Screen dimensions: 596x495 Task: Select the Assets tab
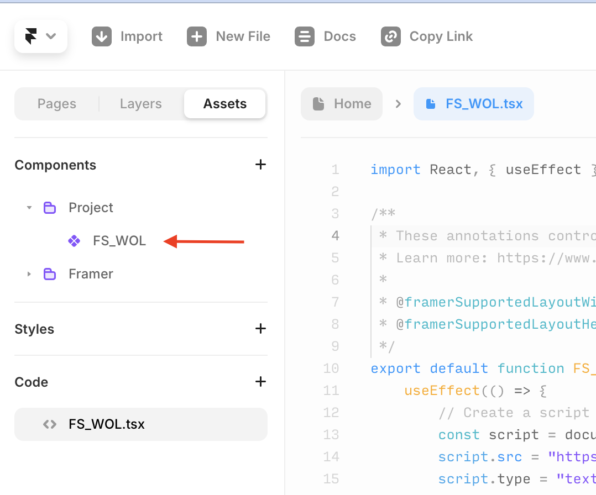pos(224,103)
